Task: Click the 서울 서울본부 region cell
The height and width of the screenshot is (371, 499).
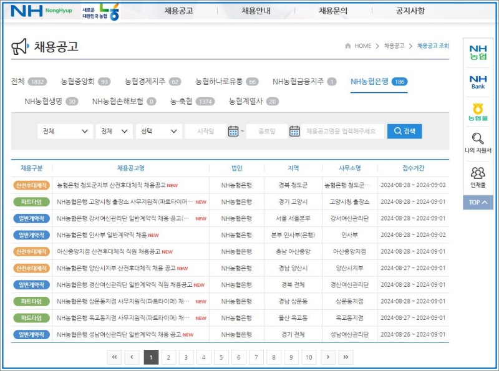Action: (x=293, y=218)
